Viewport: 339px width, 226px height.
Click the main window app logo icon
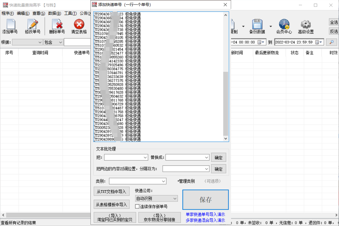point(5,5)
